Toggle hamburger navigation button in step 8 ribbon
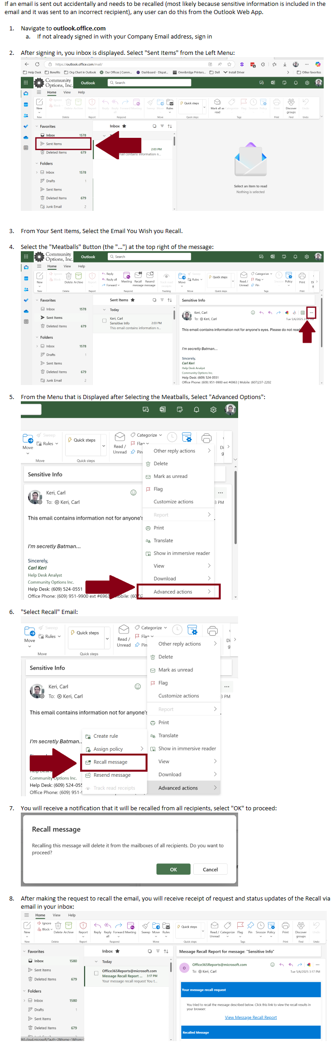The image size is (335, 1042). pyautogui.click(x=27, y=915)
